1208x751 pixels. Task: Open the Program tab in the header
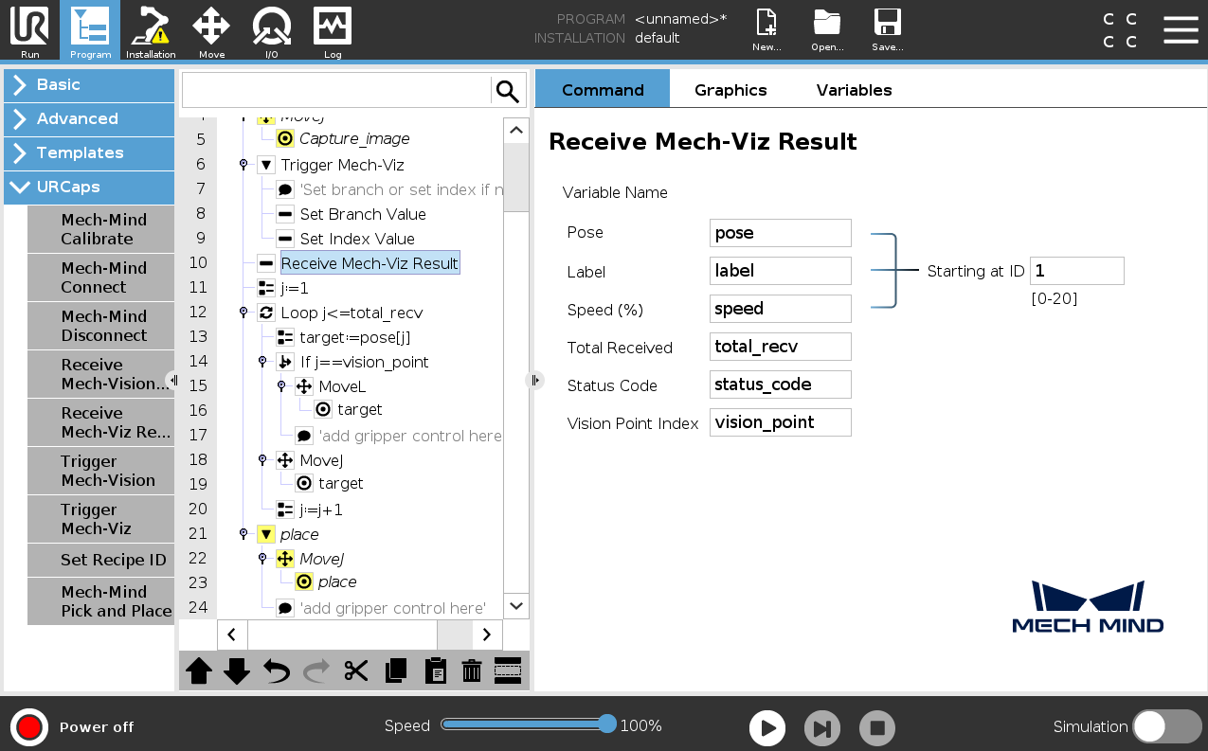90,30
